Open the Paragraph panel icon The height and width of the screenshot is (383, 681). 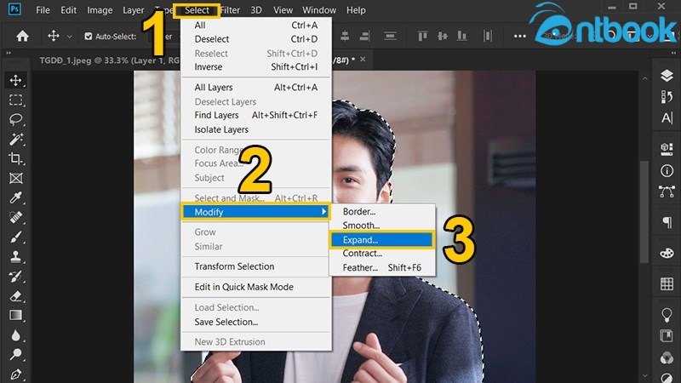(667, 223)
